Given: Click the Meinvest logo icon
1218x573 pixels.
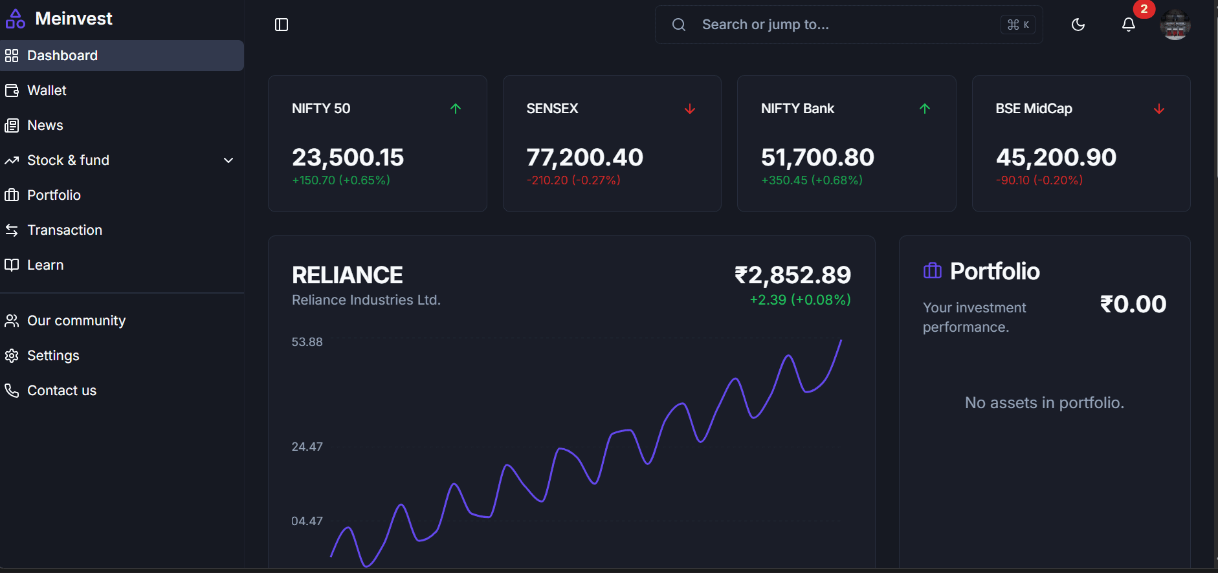Looking at the screenshot, I should coord(15,19).
